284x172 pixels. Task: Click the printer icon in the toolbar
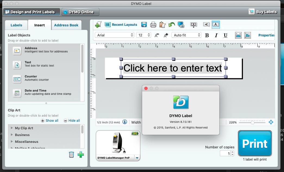click(153, 25)
